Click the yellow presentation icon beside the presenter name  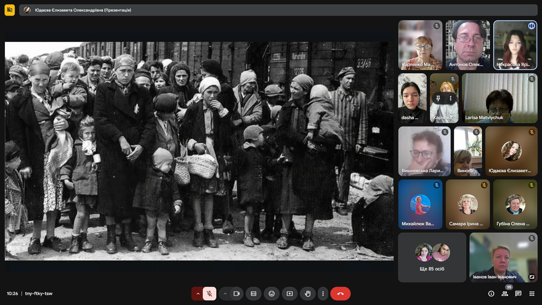point(9,10)
